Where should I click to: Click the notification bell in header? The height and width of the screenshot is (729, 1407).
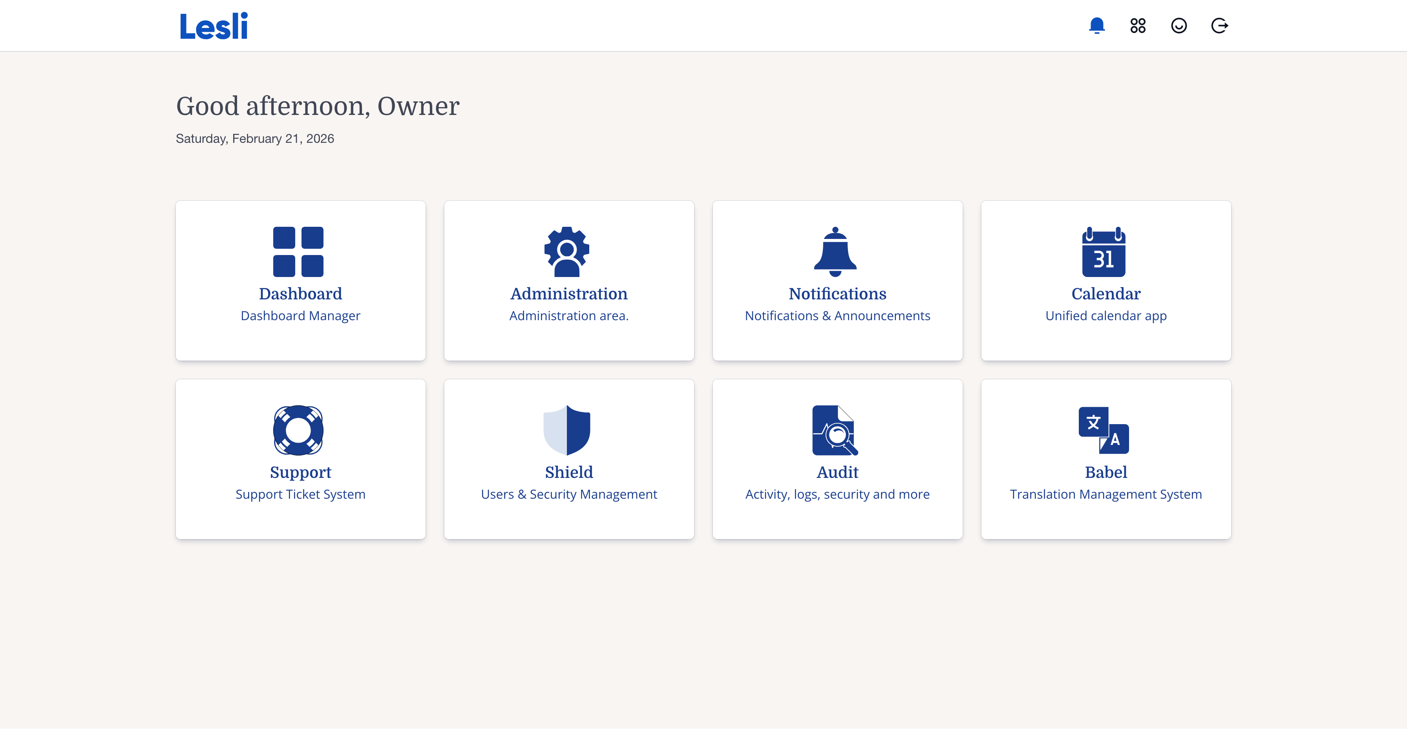point(1097,26)
